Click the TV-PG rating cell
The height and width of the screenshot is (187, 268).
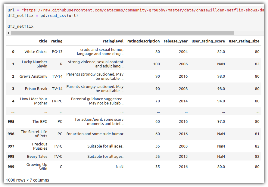pyautogui.click(x=57, y=101)
